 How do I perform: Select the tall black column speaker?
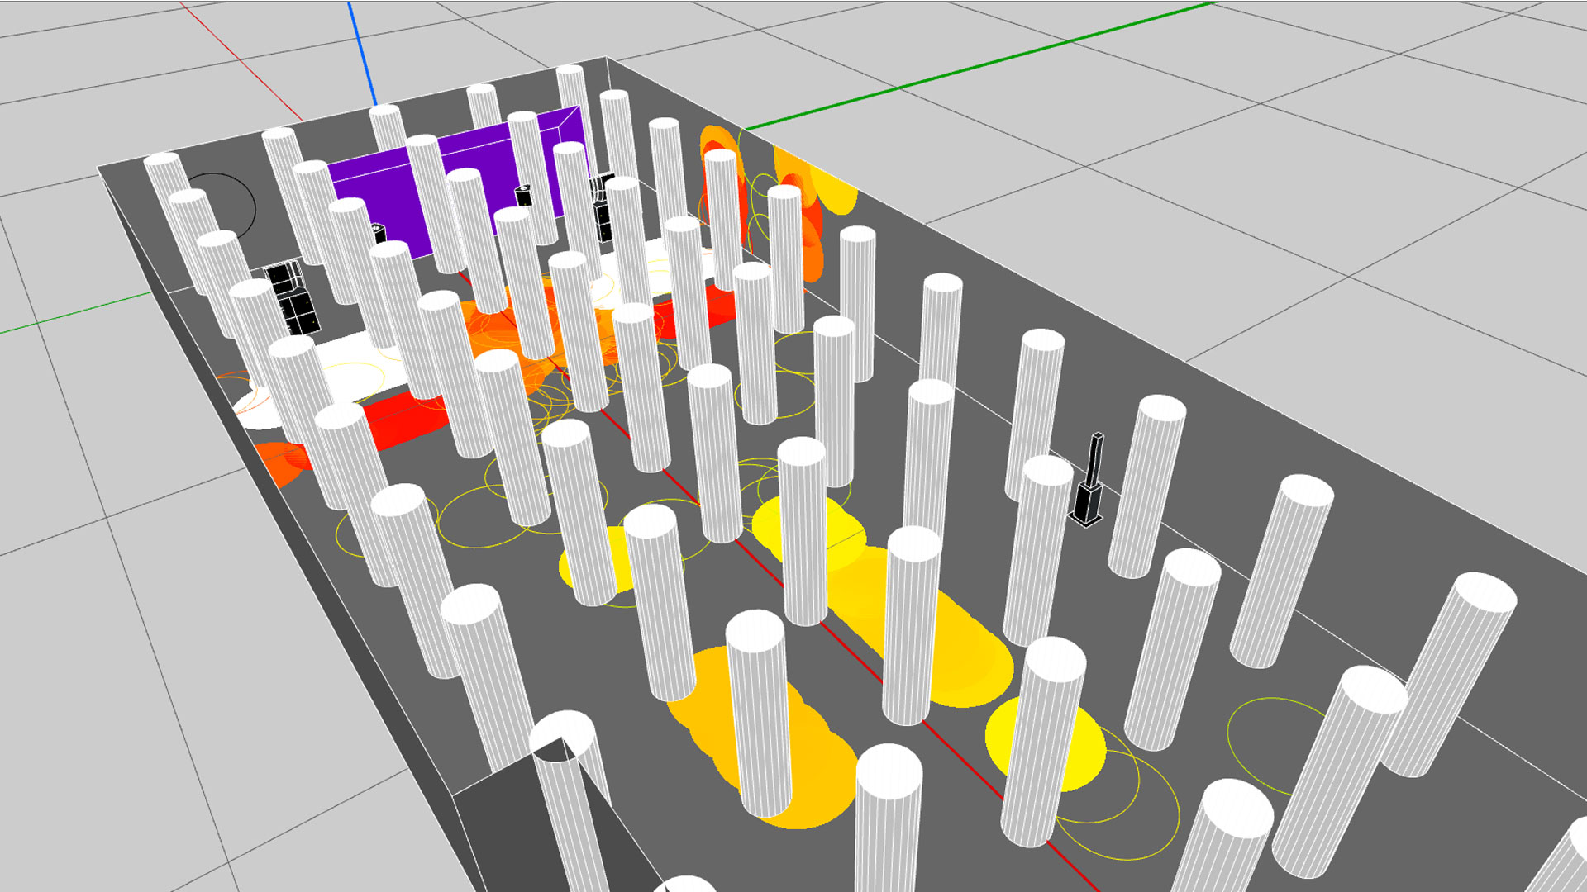pos(1089,480)
